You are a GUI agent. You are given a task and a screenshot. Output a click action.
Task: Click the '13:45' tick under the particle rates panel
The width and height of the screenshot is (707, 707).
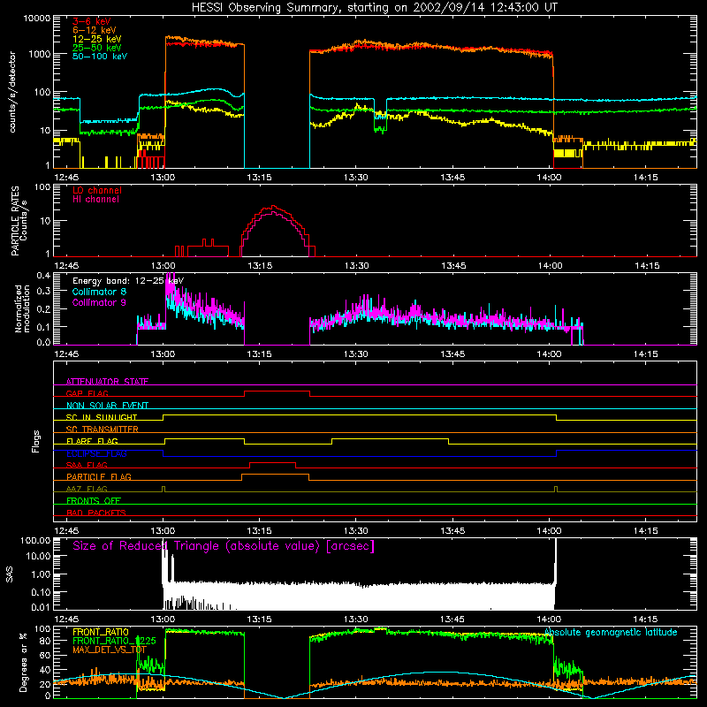click(x=452, y=266)
